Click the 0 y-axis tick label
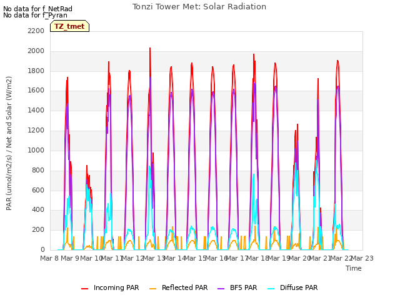Screen dimensions: 400x300 click(x=42, y=249)
